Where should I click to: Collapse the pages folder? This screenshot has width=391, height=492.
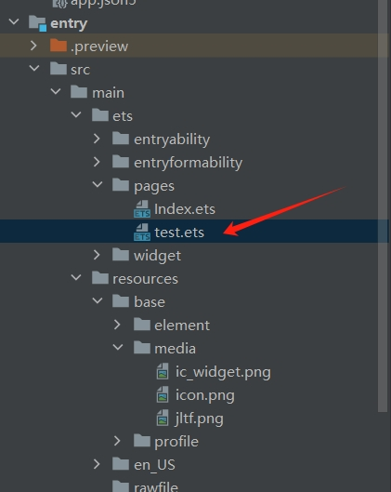point(98,185)
